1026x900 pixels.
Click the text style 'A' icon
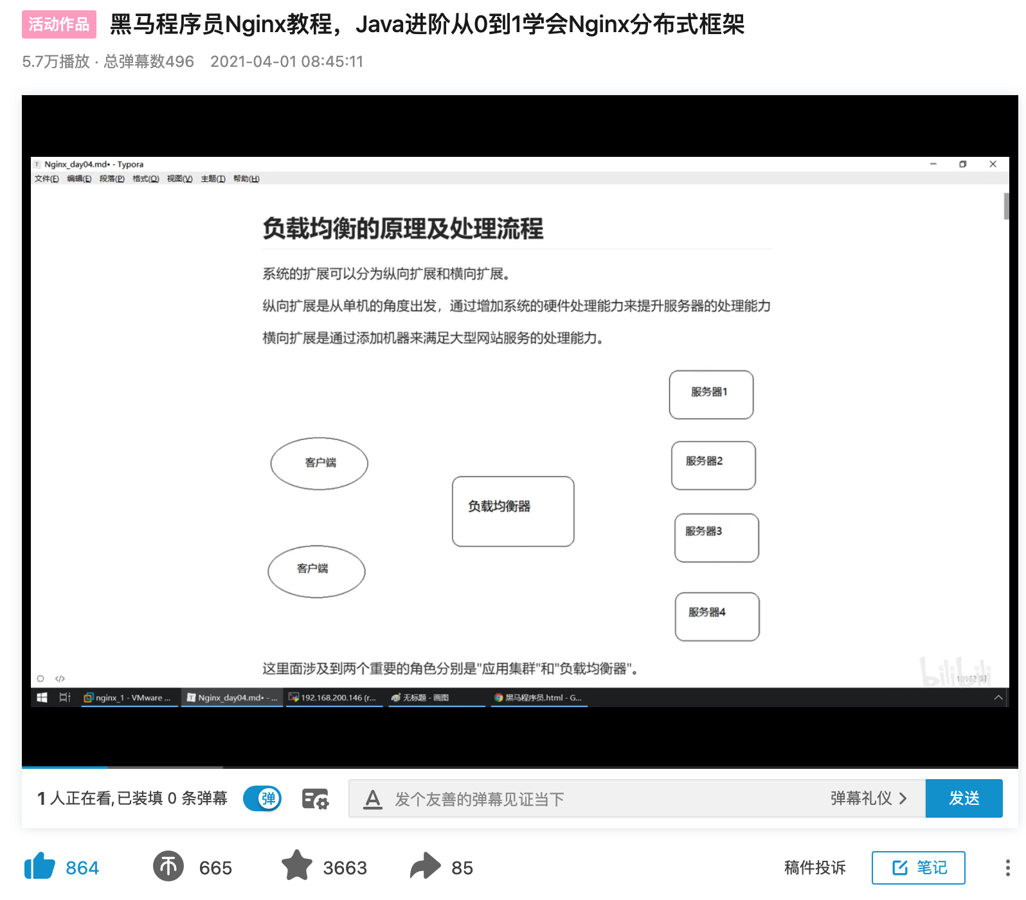tap(373, 799)
